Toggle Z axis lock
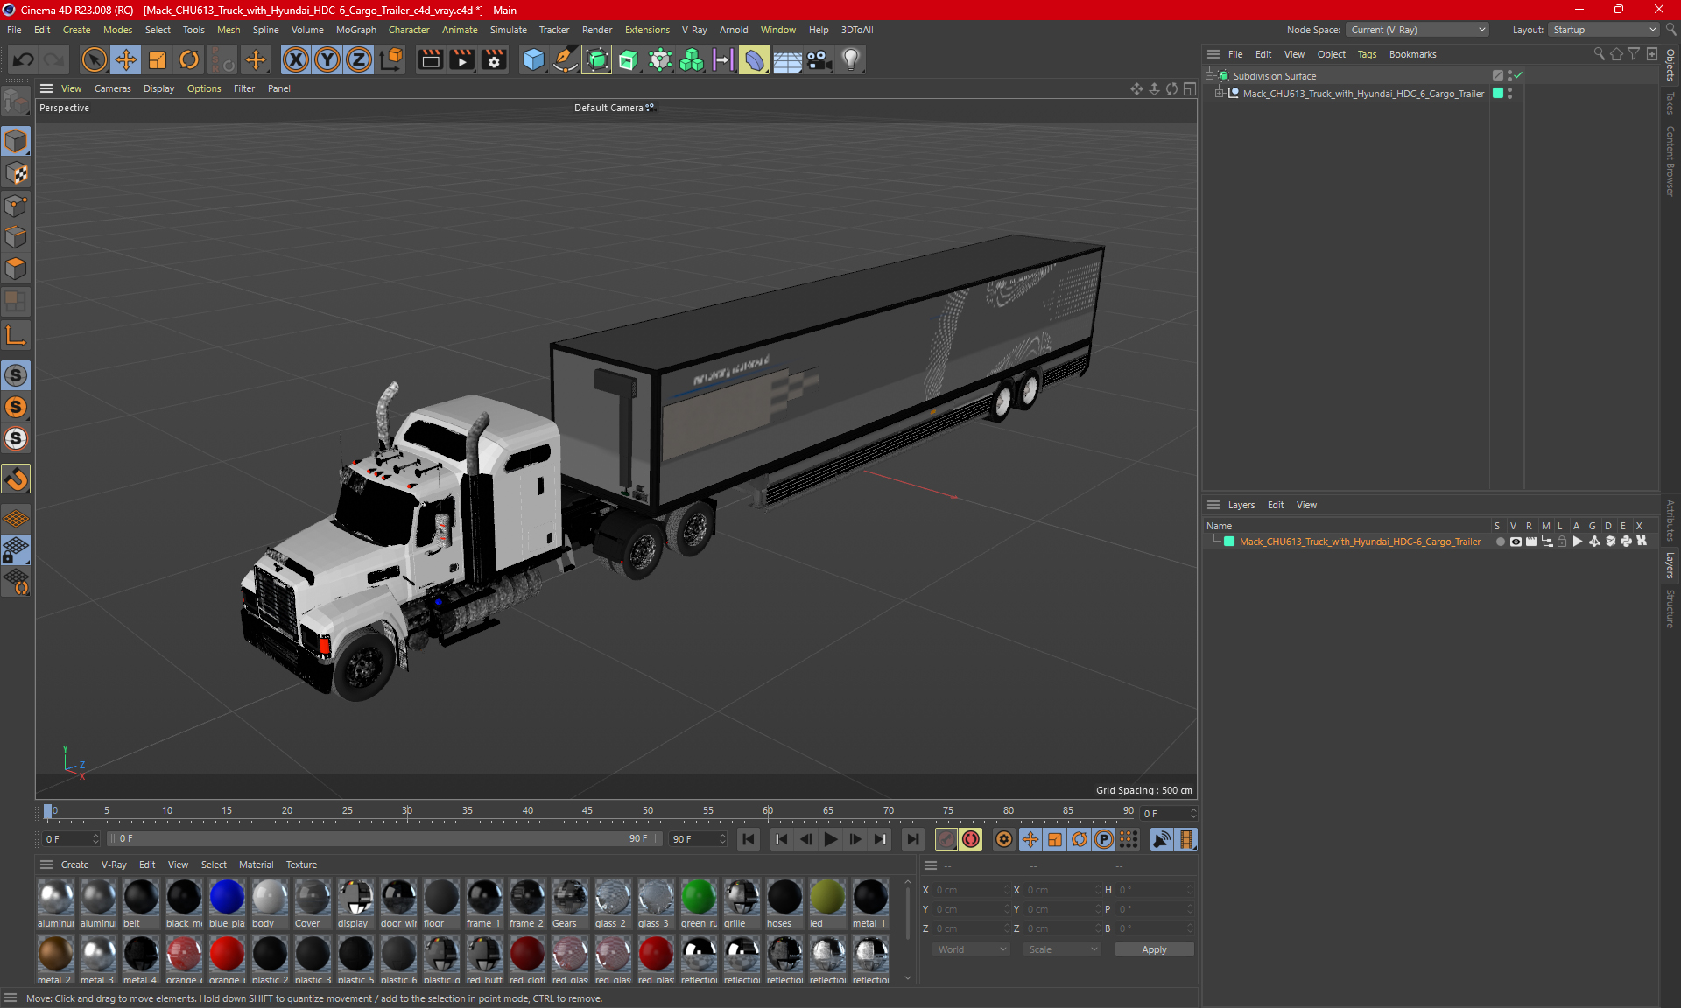 click(x=359, y=59)
